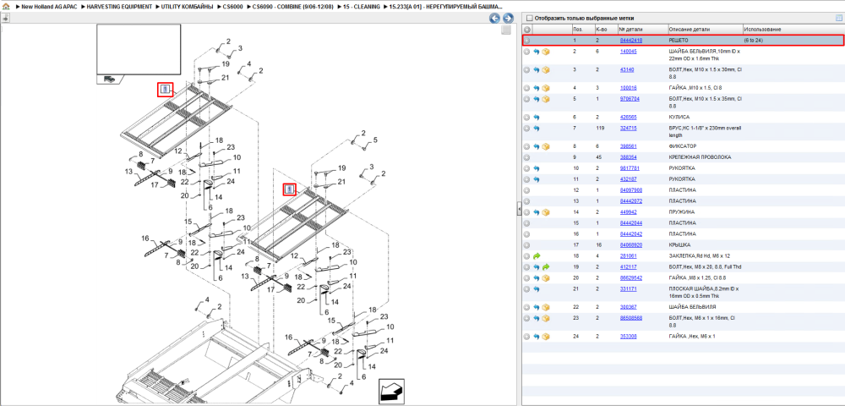
Task: Open HARVESTING EQUIPMENT breadcrumb
Action: [120, 7]
